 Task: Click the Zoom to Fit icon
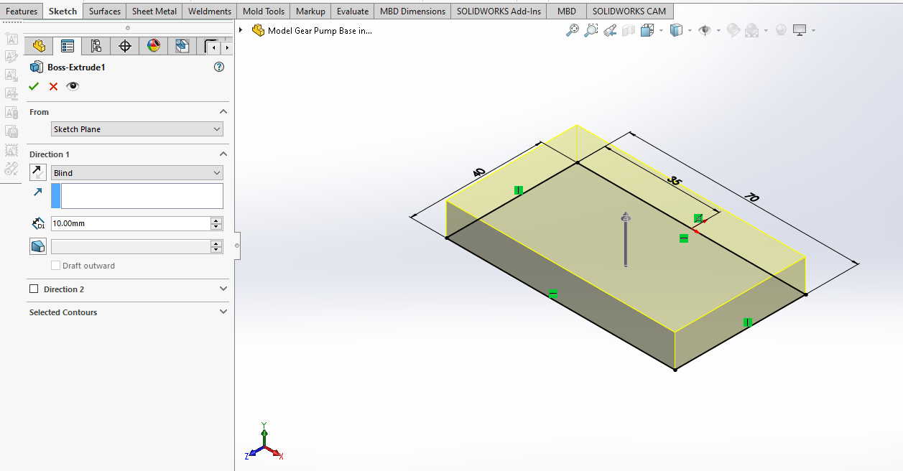(x=573, y=30)
